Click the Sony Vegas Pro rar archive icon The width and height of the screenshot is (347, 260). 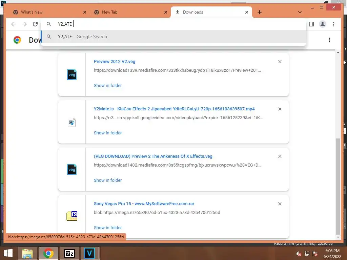pyautogui.click(x=72, y=216)
